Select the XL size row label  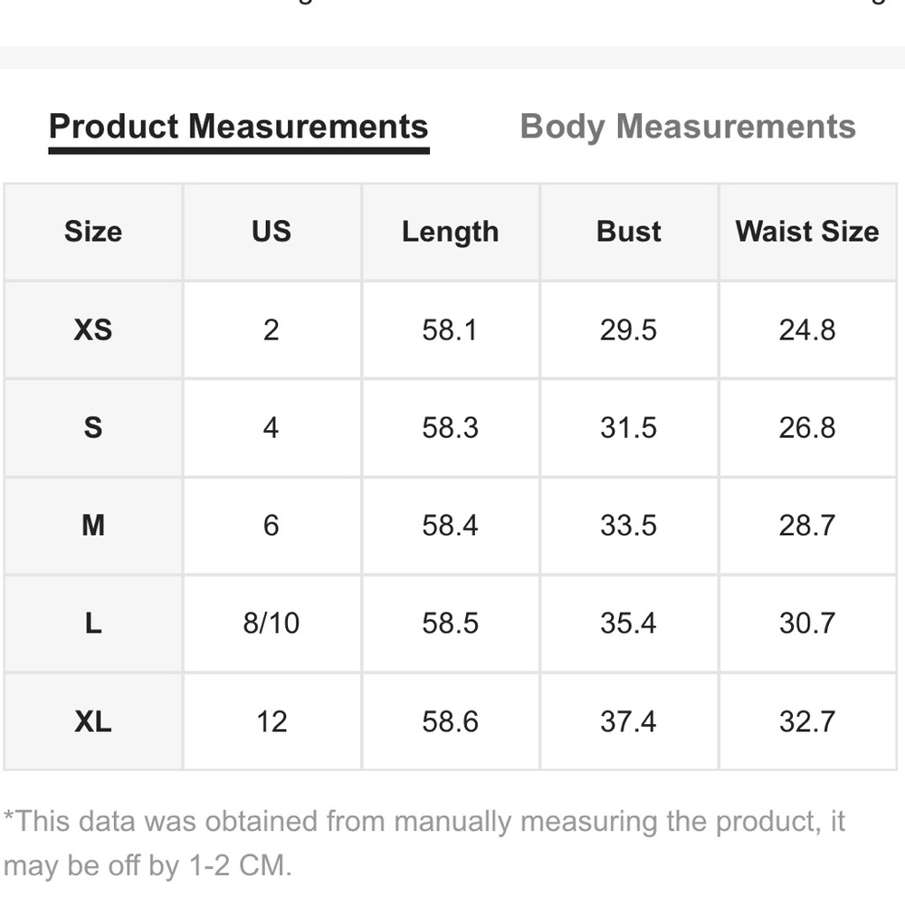[93, 721]
